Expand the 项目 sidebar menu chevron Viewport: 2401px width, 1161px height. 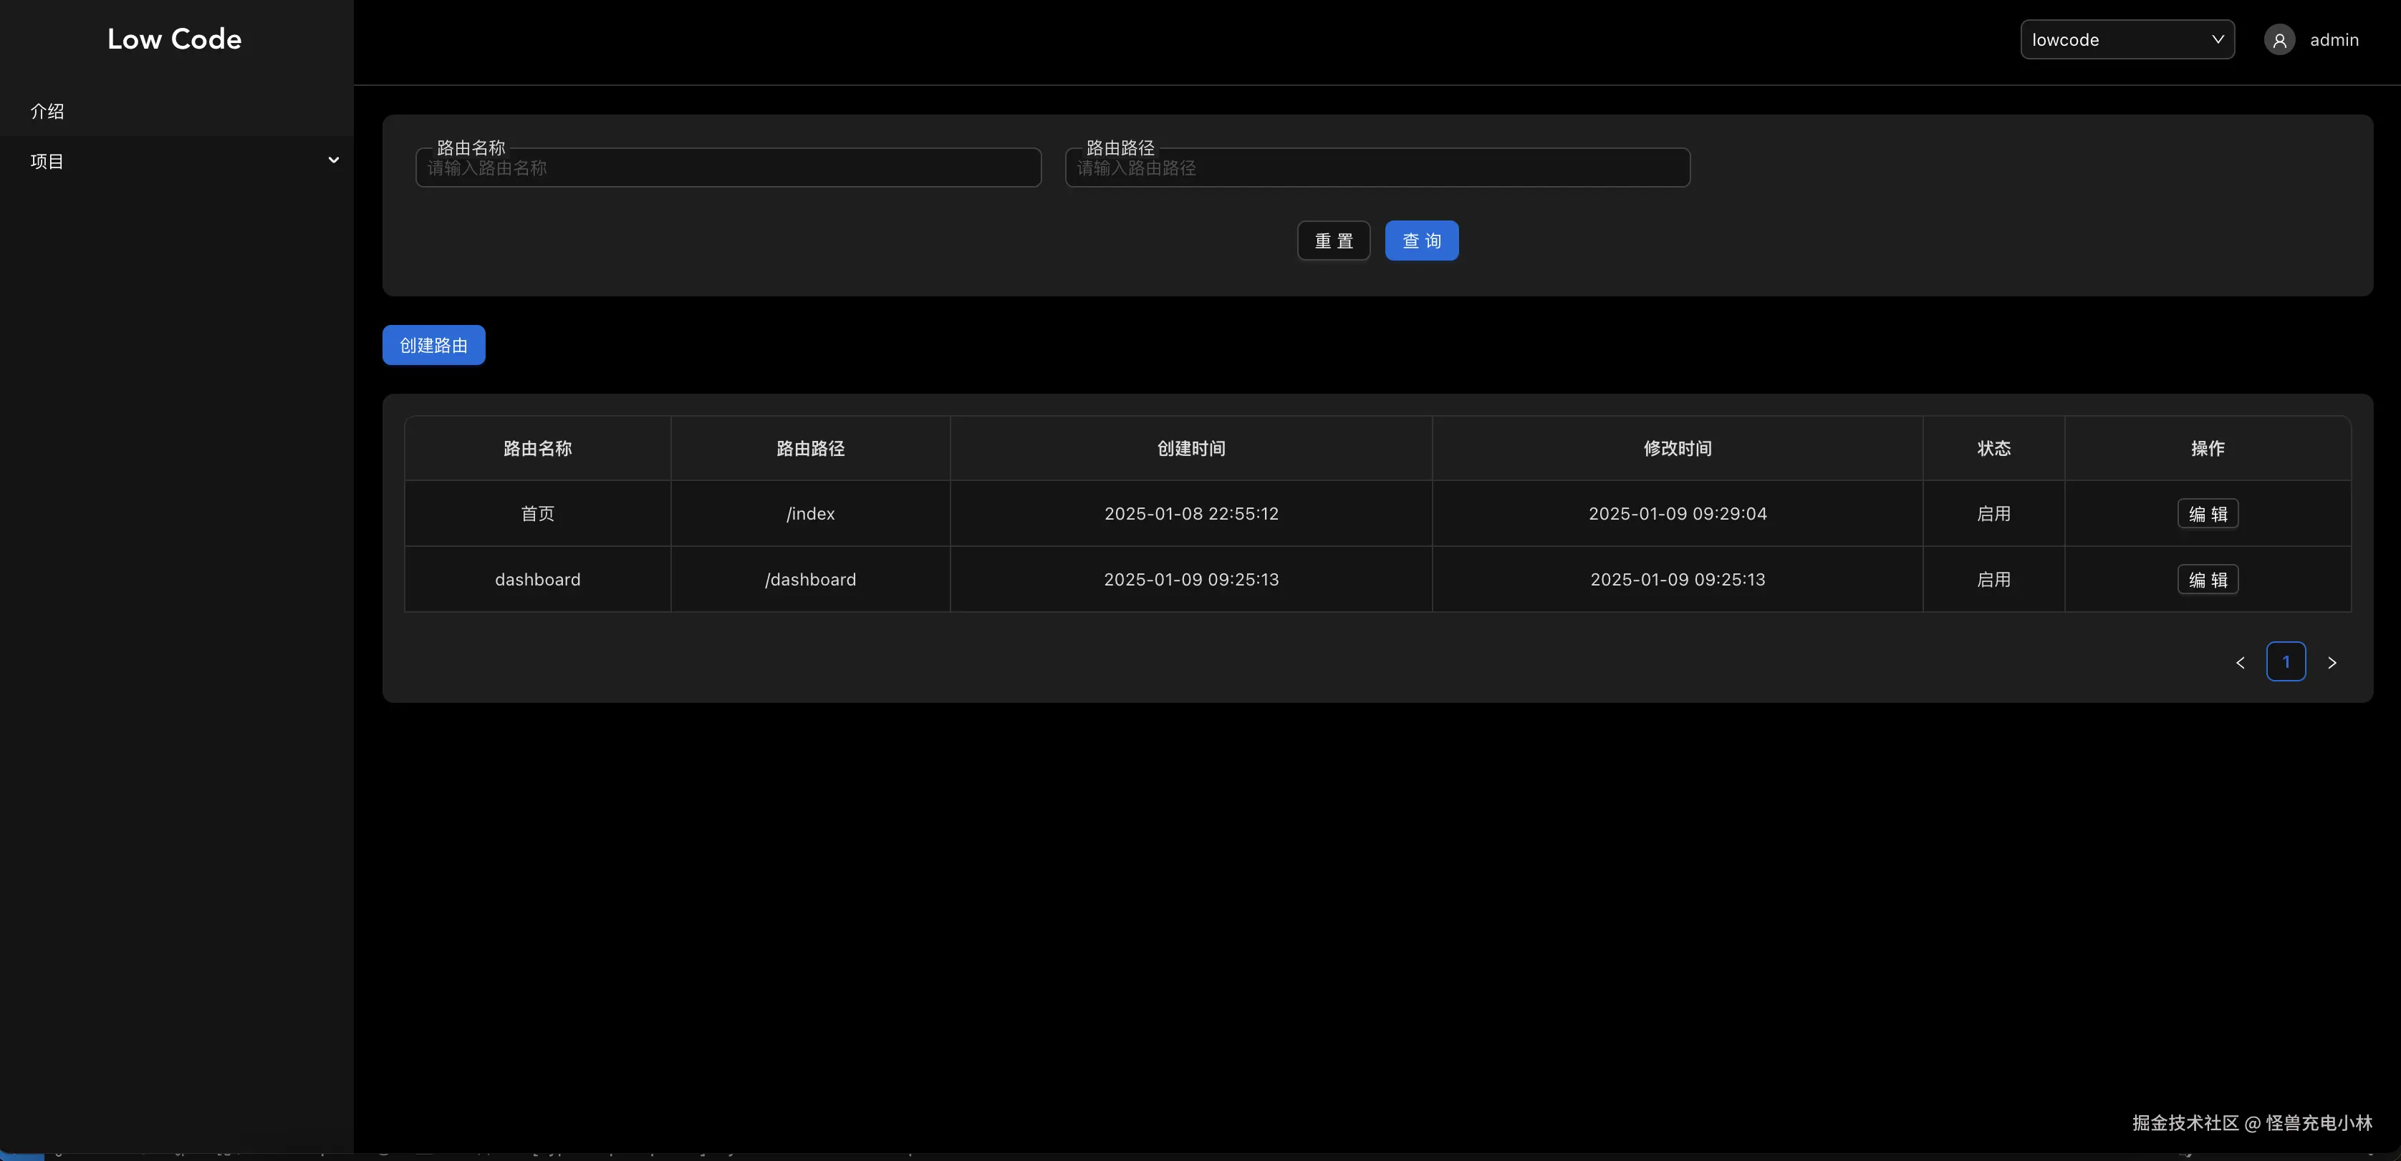point(333,160)
